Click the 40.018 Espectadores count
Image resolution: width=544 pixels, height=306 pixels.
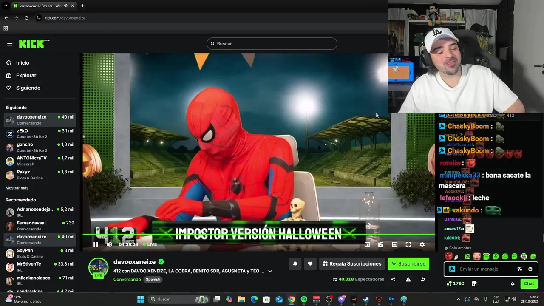click(x=358, y=279)
